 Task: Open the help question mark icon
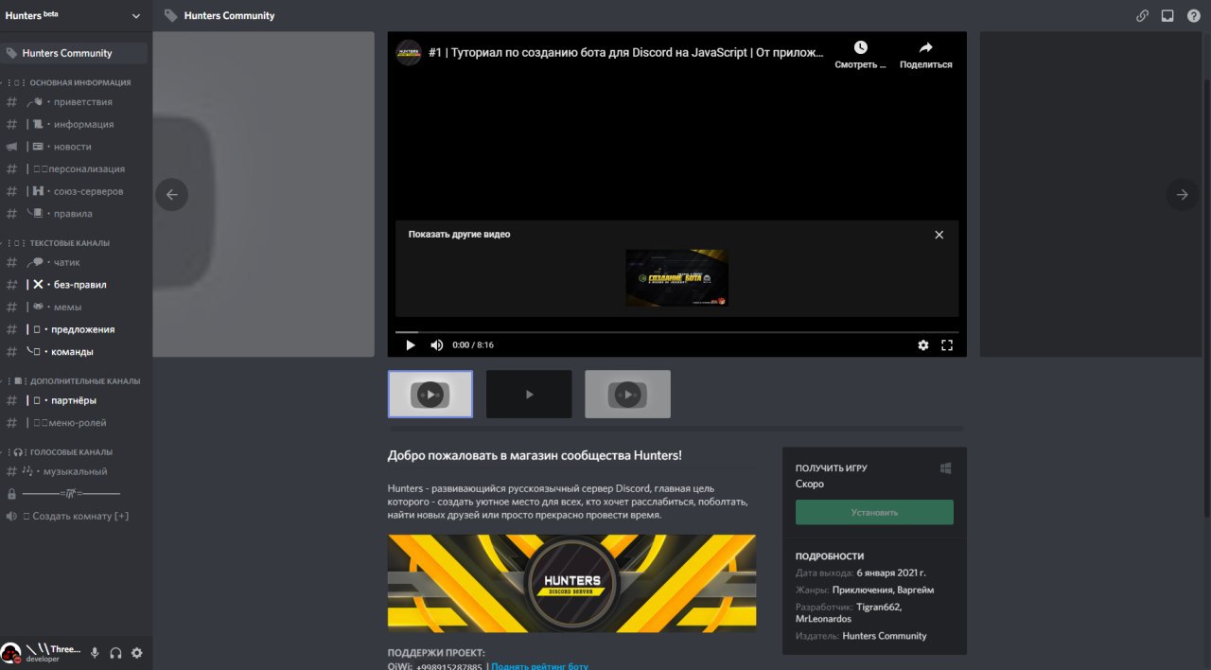point(1194,16)
